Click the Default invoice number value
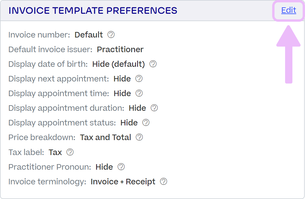 89,35
